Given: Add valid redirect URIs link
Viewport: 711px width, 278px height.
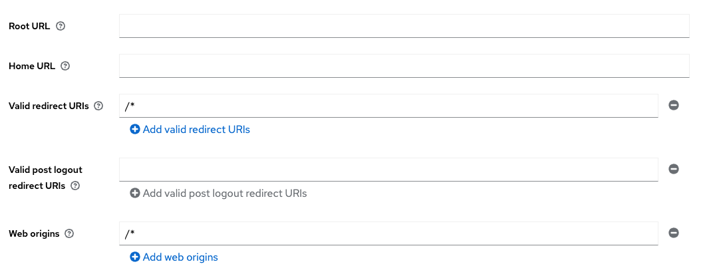Looking at the screenshot, I should tap(190, 130).
